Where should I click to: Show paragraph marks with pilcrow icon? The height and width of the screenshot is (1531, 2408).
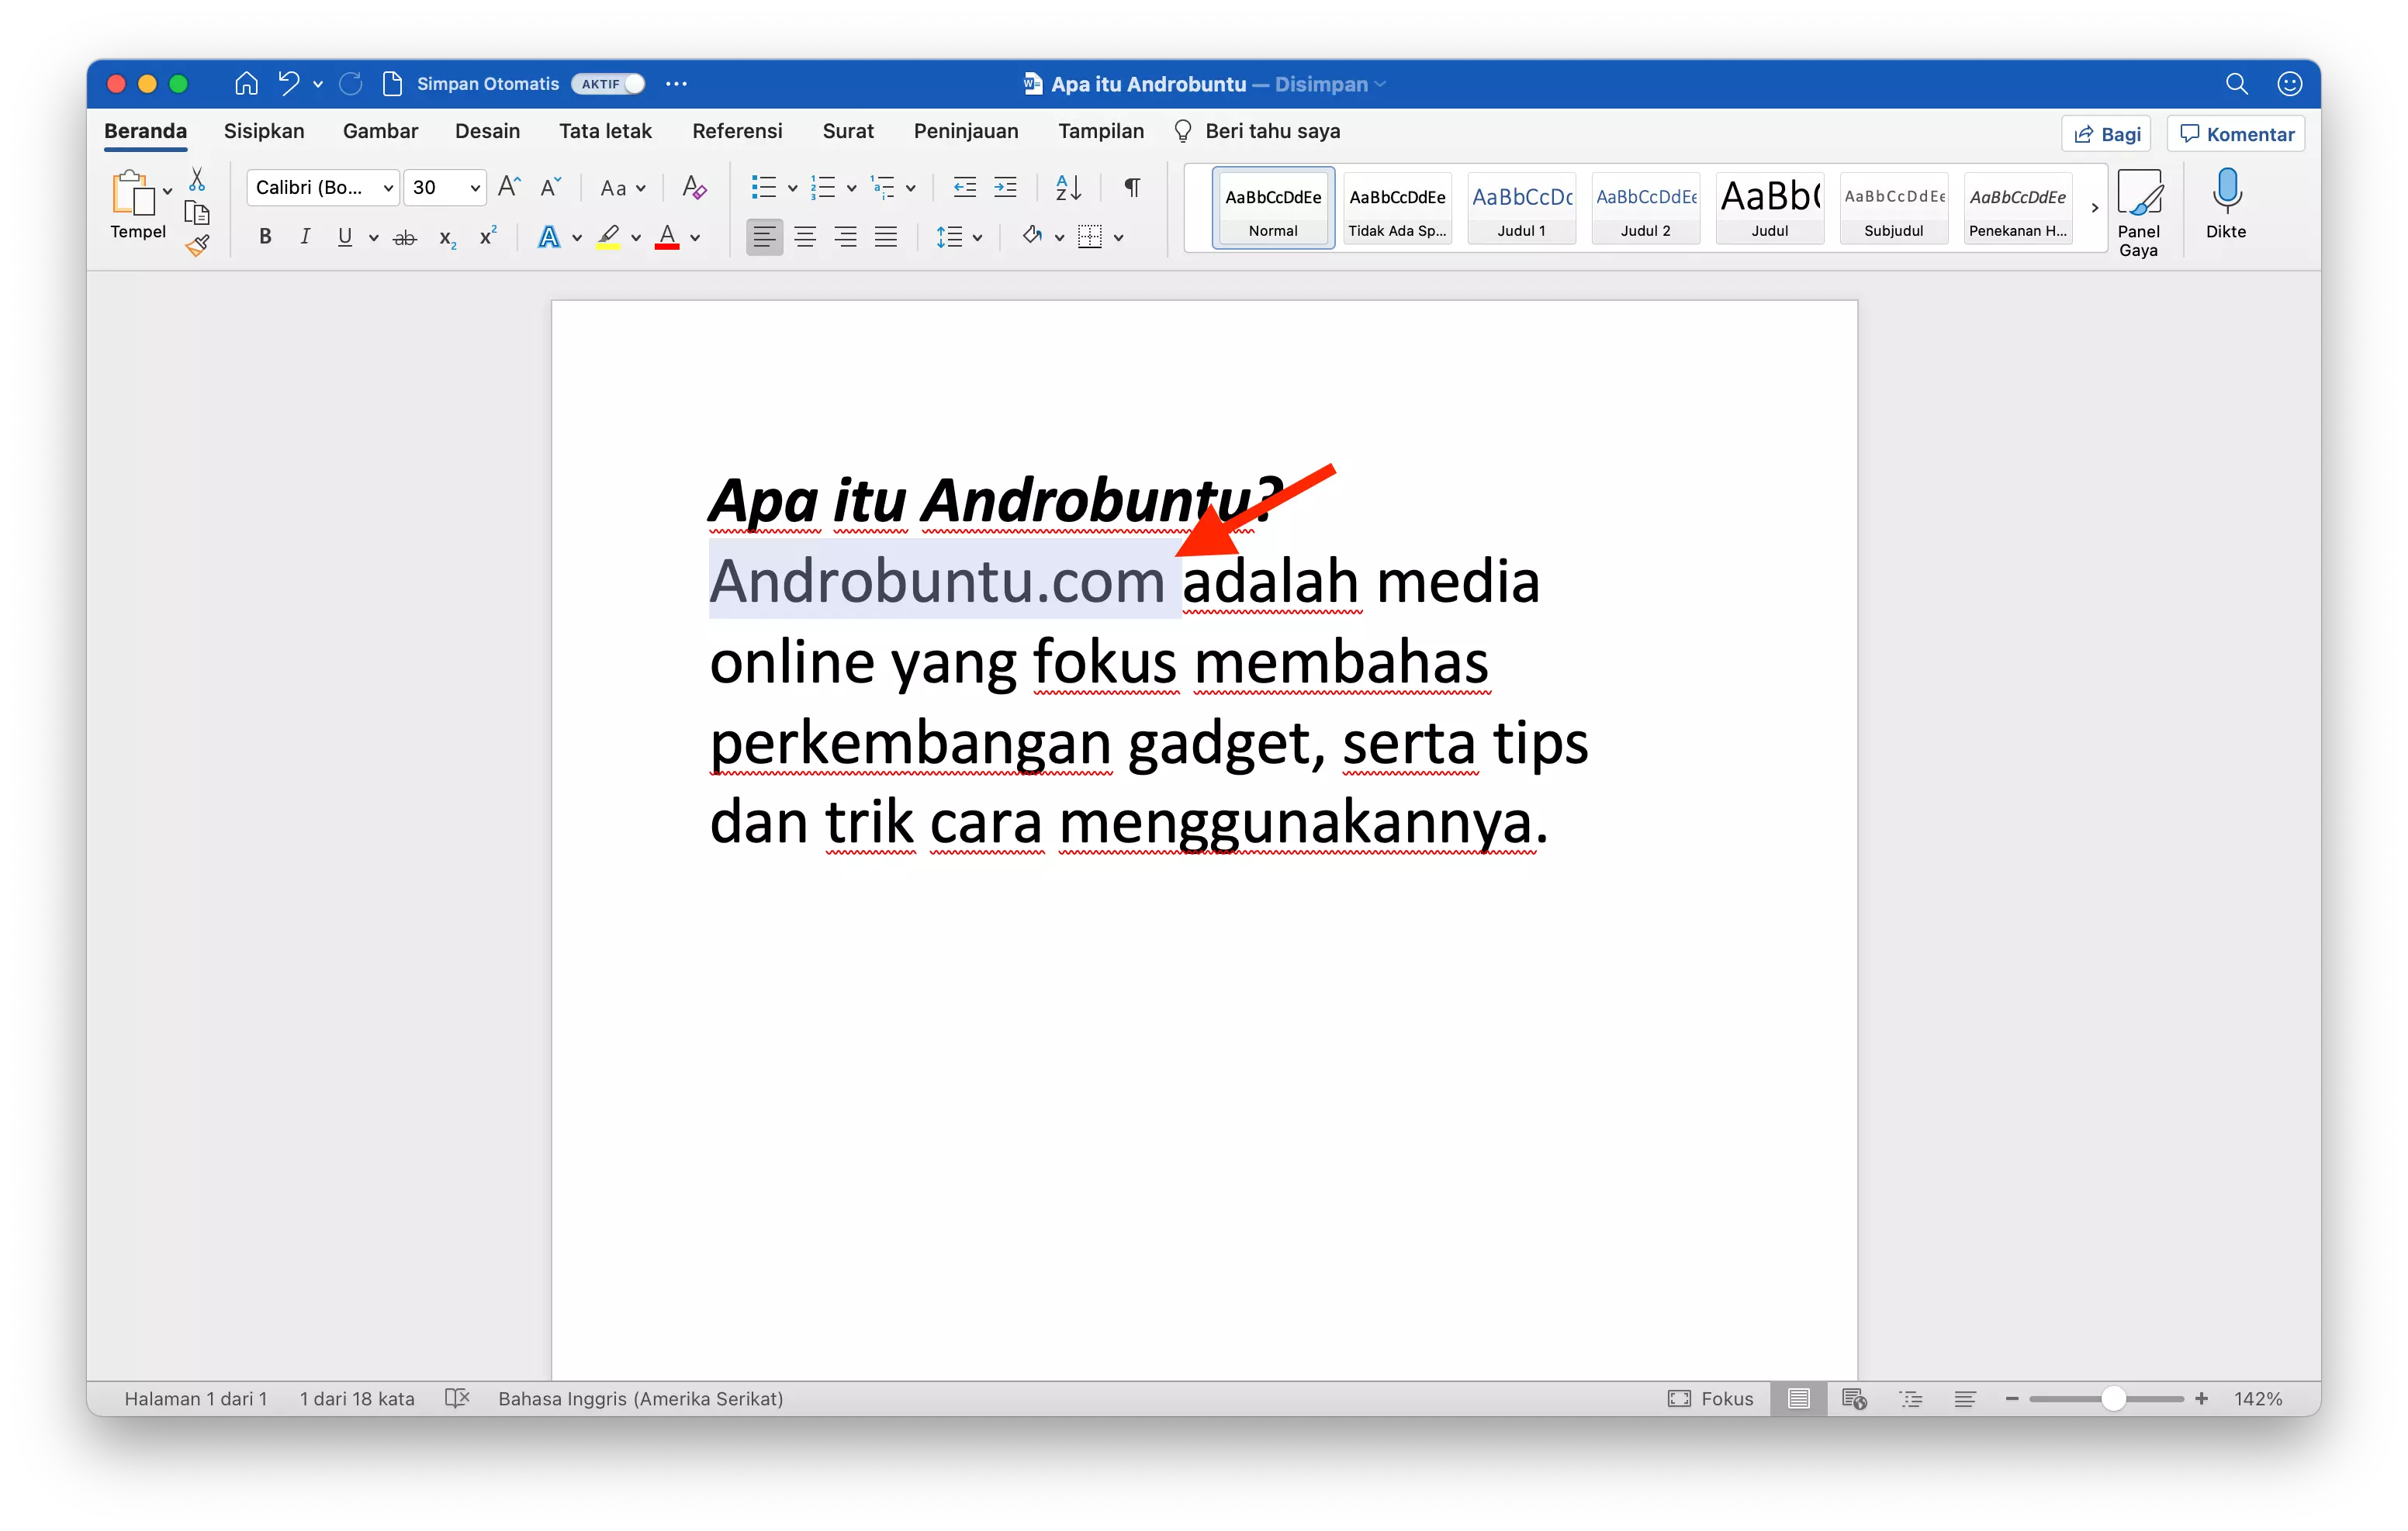tap(1131, 187)
